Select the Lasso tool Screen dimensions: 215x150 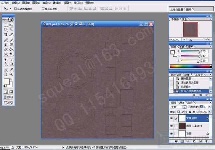point(6,30)
